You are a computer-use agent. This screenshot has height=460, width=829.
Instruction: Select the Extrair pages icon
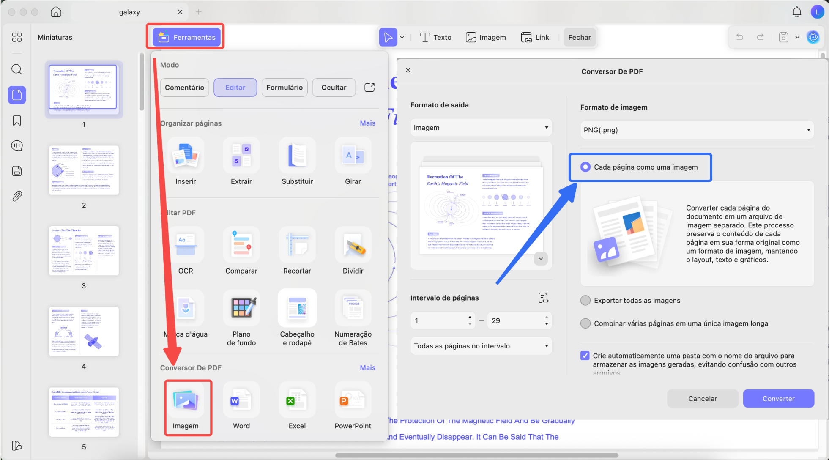pos(241,156)
